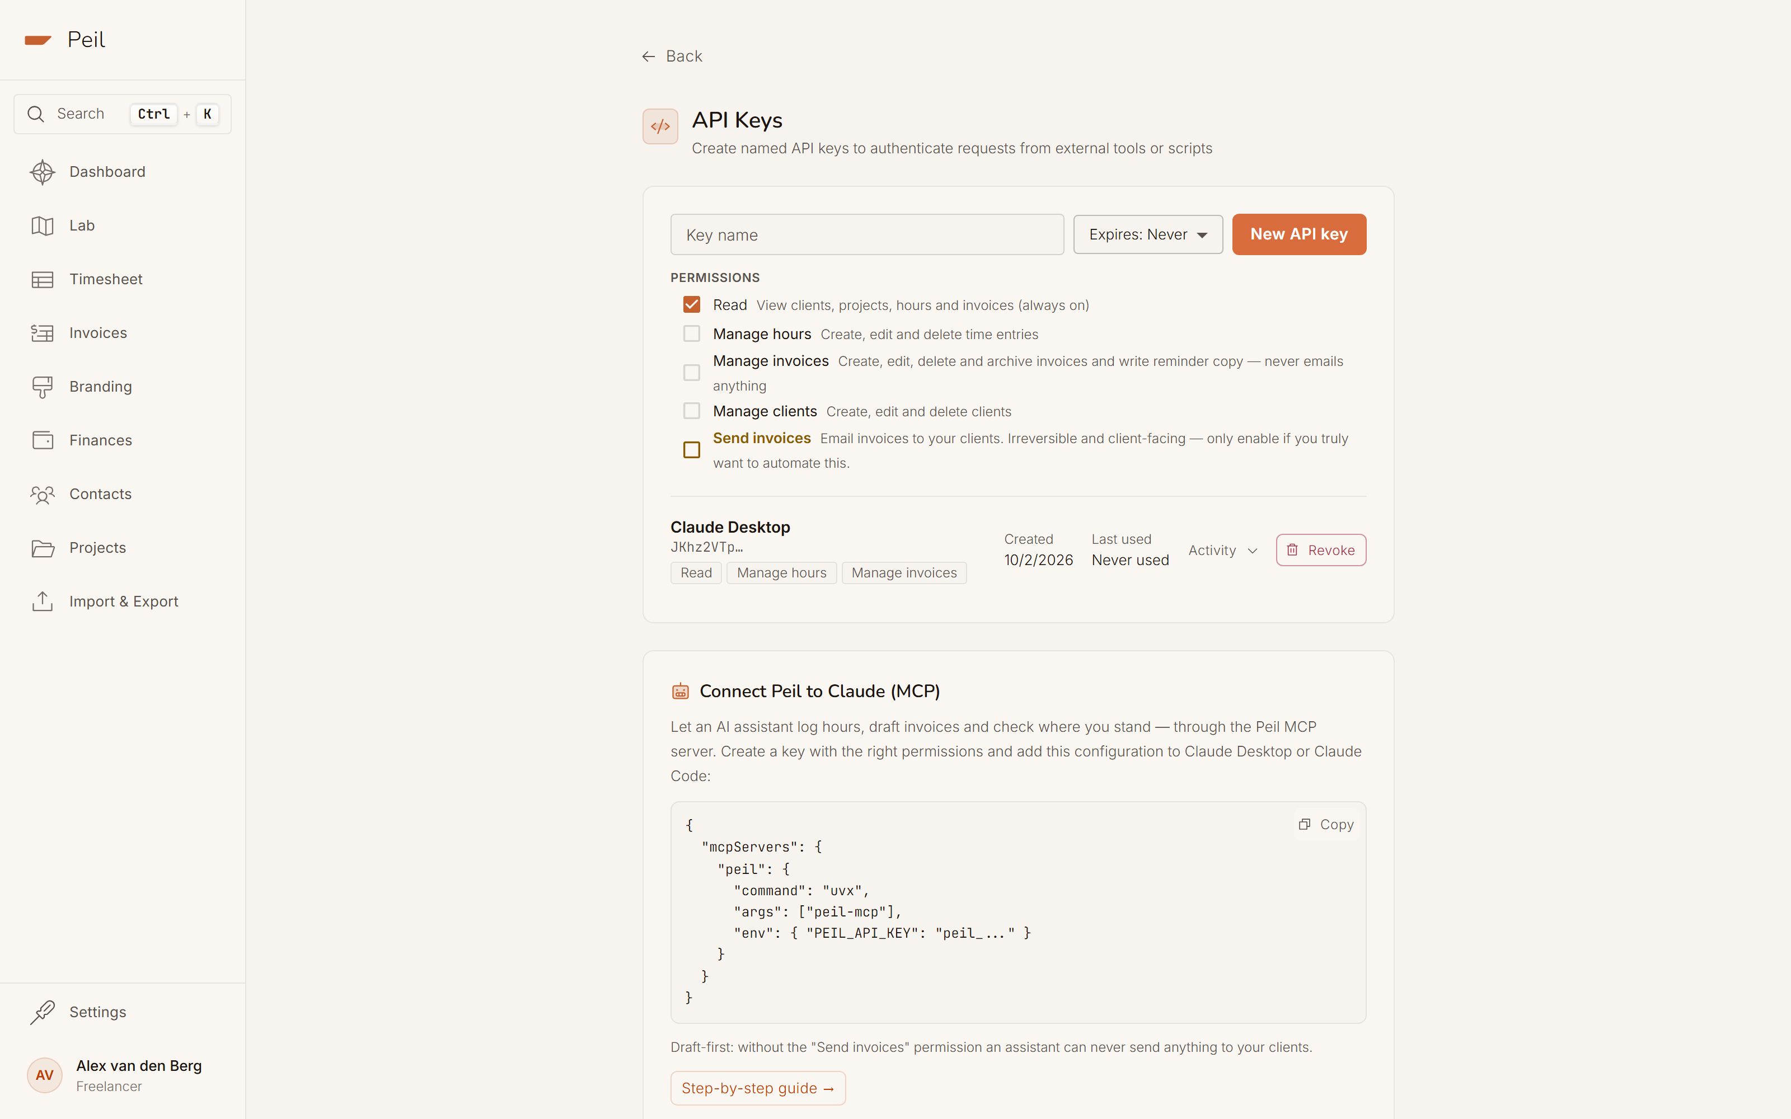Click the Claude Desktop key name
This screenshot has height=1119, width=1791.
click(x=730, y=527)
